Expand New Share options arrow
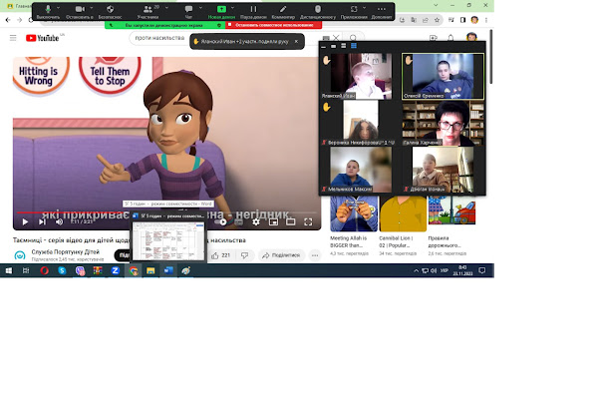Image resolution: width=599 pixels, height=414 pixels. click(x=232, y=8)
